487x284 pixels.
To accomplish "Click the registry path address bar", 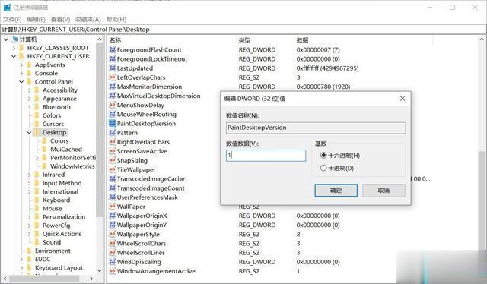I will click(243, 30).
